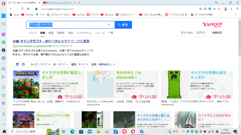The height and width of the screenshot is (135, 241).
Task: Open a new browser tab
Action: (79, 3)
